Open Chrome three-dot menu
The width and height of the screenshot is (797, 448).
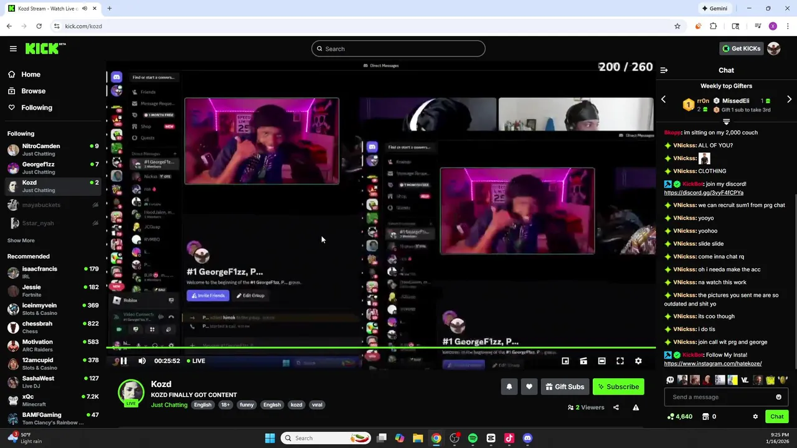click(x=788, y=26)
